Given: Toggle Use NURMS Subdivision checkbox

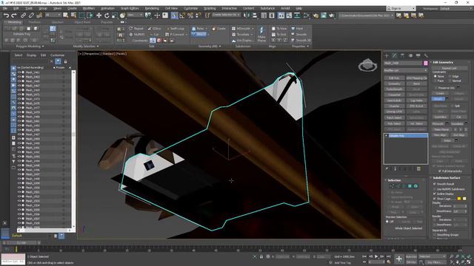Looking at the screenshot, I should pyautogui.click(x=435, y=189).
